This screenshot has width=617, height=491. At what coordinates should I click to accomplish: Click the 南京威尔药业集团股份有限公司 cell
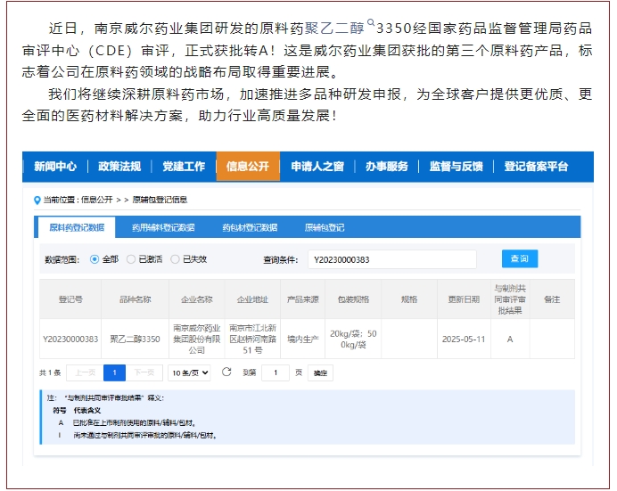[197, 339]
